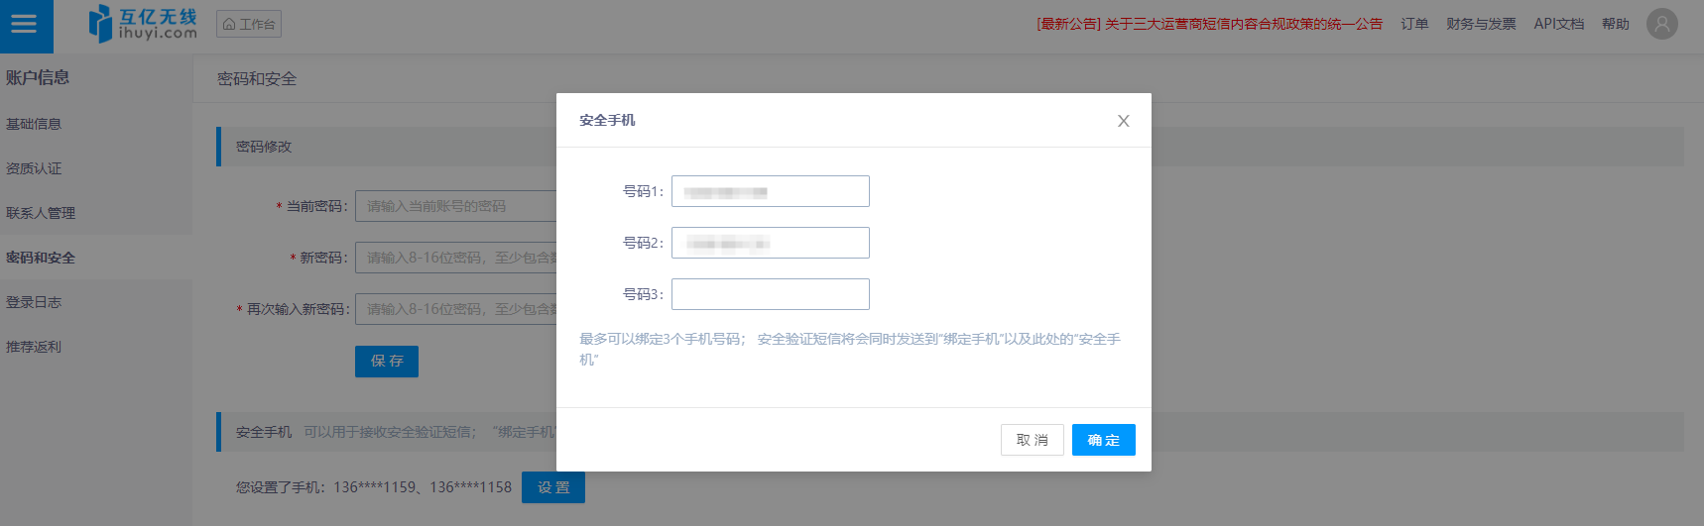Click the 号码1 phone input field

[x=770, y=191]
